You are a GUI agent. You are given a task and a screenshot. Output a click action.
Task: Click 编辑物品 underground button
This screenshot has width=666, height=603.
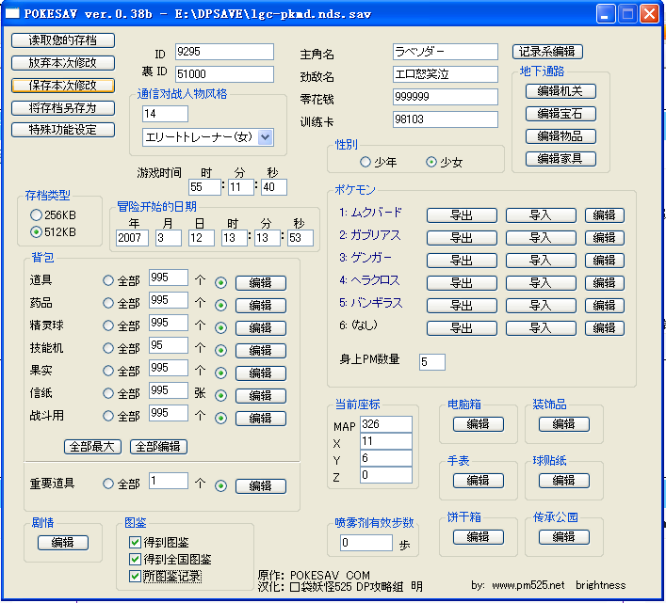(x=560, y=136)
